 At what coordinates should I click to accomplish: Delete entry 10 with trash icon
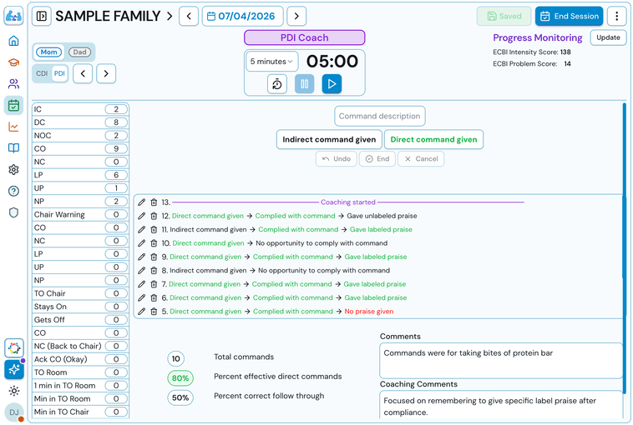[x=154, y=243]
